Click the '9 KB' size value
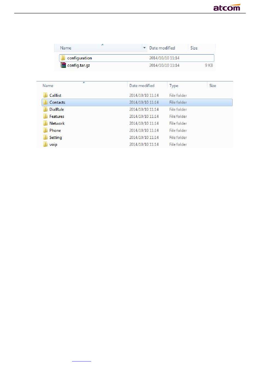Screen dimensions: 260x372 (209, 65)
